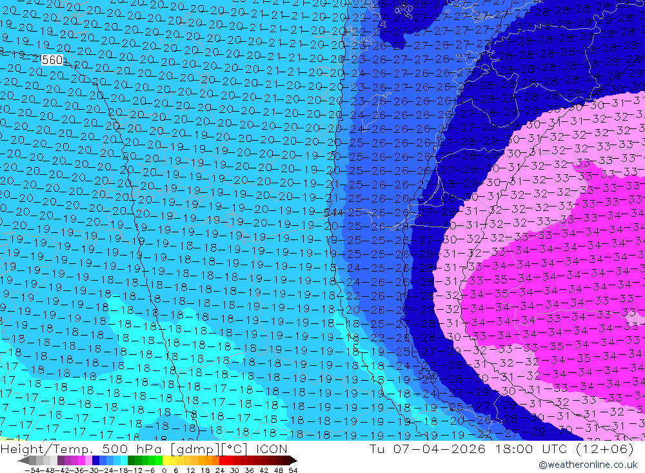Click the positive '36' tick label on legend

click(249, 470)
